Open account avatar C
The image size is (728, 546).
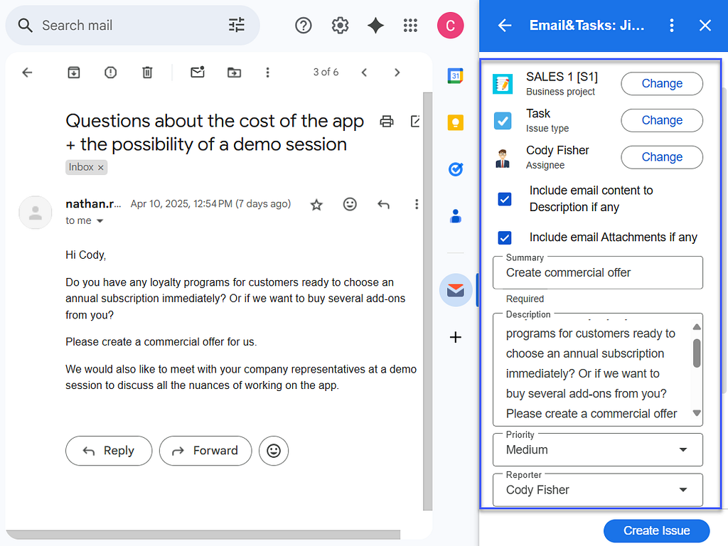point(450,25)
